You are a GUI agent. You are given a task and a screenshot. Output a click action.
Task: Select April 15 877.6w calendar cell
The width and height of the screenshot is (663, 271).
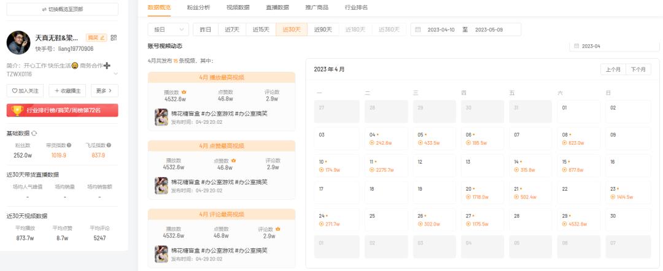click(579, 166)
